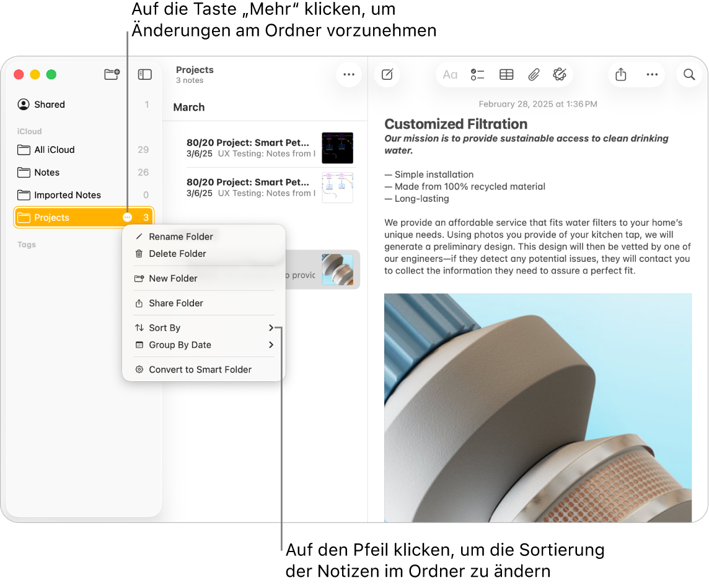Open more options above the notes list
Image resolution: width=709 pixels, height=588 pixels.
coord(348,74)
